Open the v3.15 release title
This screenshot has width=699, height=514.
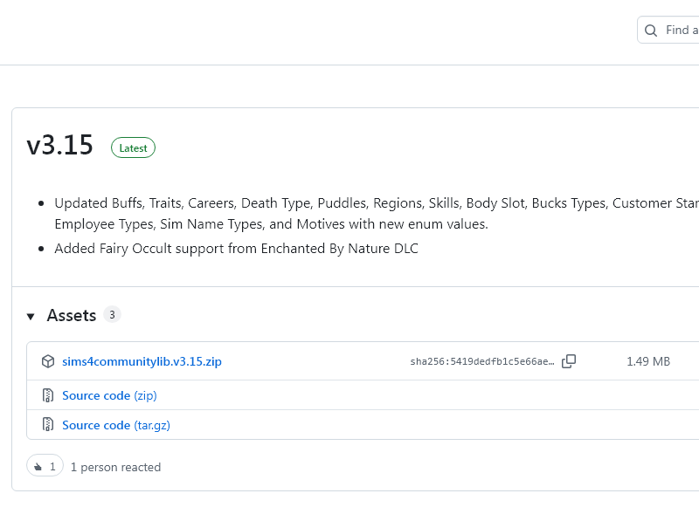point(59,145)
